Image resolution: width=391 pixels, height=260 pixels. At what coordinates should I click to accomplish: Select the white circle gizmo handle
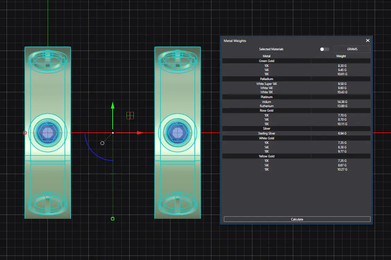coord(102,143)
